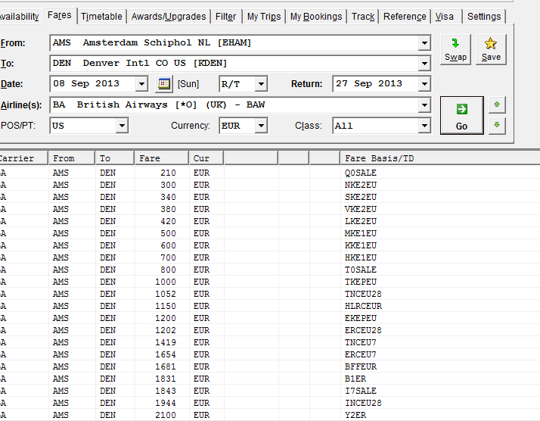The width and height of the screenshot is (540, 421).
Task: Click the green down arrow button
Action: pos(497,125)
